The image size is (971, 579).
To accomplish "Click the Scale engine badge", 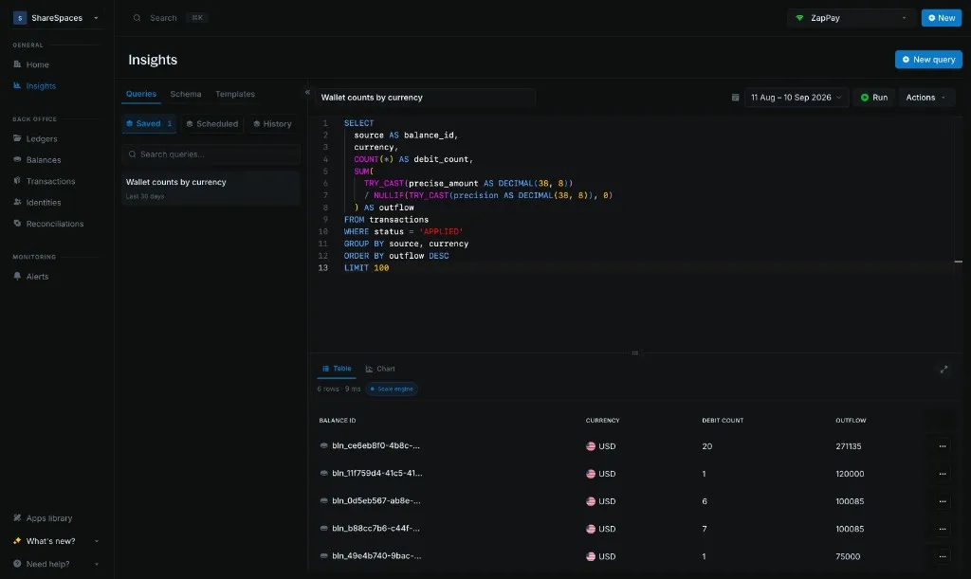I will 392,389.
